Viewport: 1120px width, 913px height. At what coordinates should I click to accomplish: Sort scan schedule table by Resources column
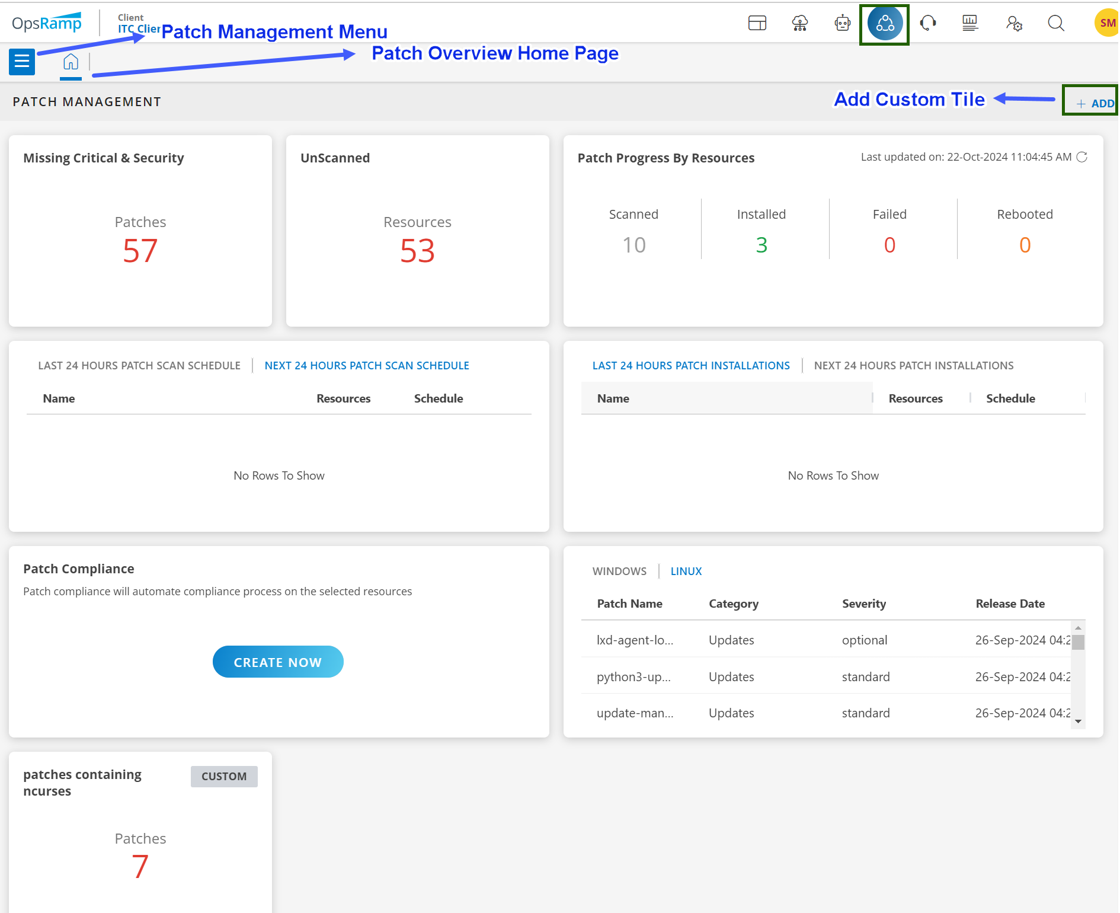click(x=343, y=398)
